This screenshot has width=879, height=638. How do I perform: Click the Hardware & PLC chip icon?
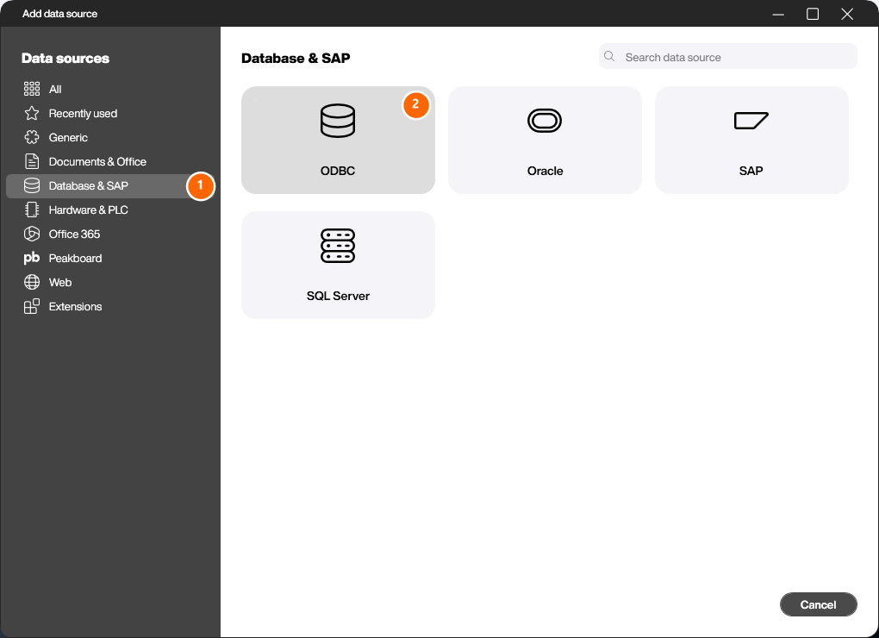32,210
